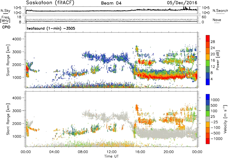228x158 pixels.
Task: Click '3000' tick on velocity panel
Action: point(17,111)
